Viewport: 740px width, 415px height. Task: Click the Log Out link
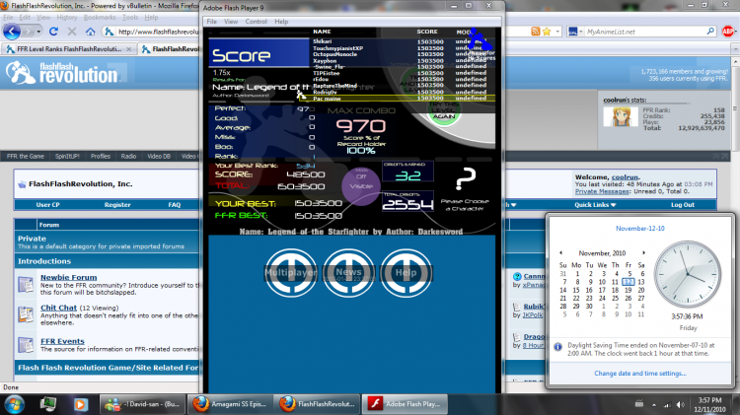coord(683,205)
